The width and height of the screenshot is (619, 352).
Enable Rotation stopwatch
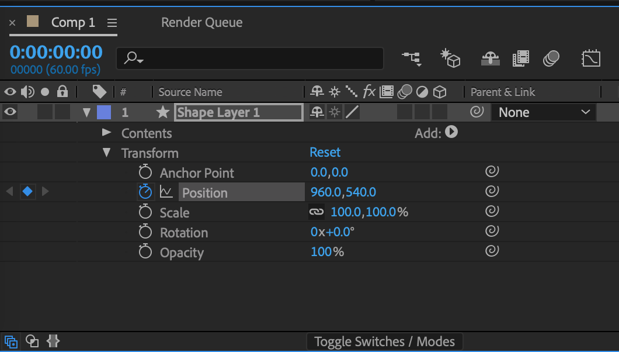pos(145,232)
